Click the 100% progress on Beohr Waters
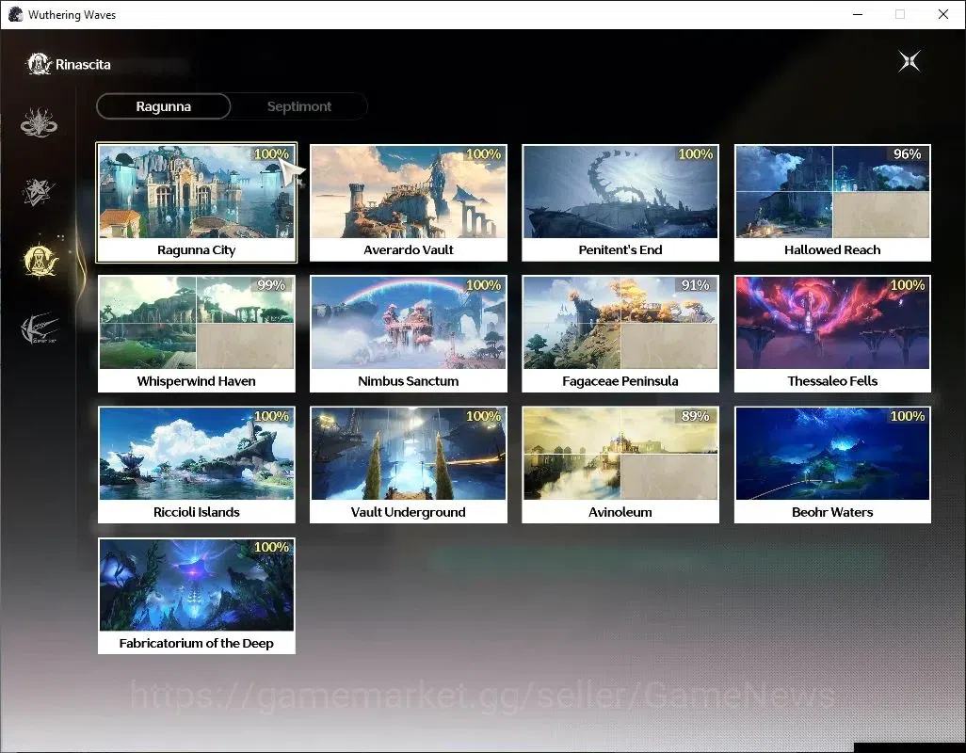The width and height of the screenshot is (966, 753). pos(908,416)
